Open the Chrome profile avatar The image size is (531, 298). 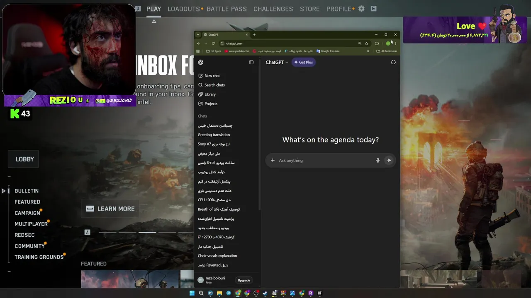click(x=388, y=43)
